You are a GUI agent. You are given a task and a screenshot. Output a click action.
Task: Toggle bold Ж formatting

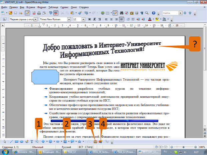tap(89, 19)
